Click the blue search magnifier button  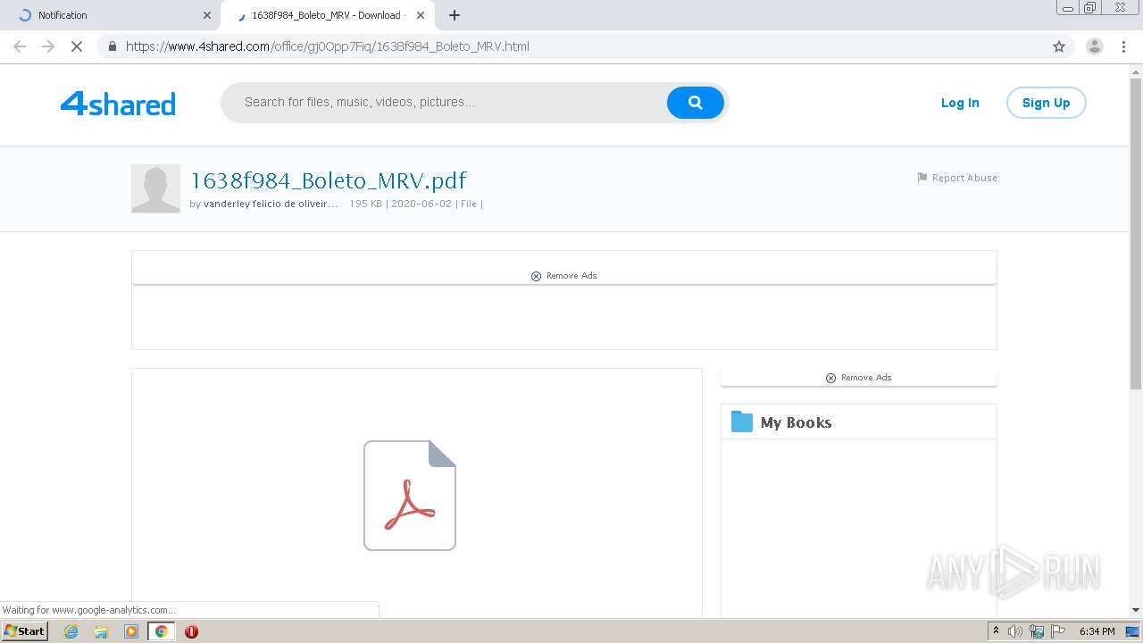point(695,103)
